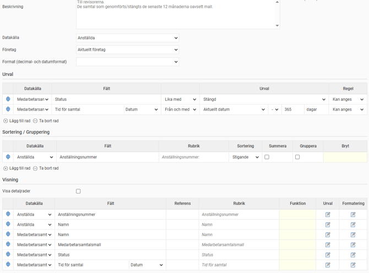Click the days input field showing 365

click(x=292, y=110)
